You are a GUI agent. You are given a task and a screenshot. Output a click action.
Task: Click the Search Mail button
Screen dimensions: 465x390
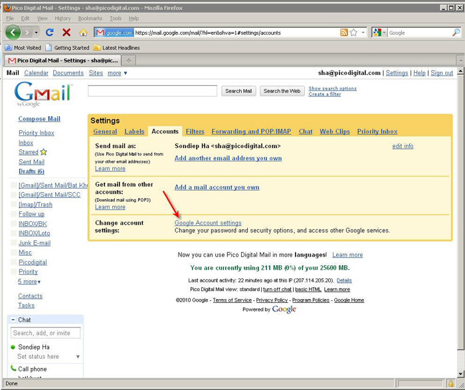click(238, 91)
